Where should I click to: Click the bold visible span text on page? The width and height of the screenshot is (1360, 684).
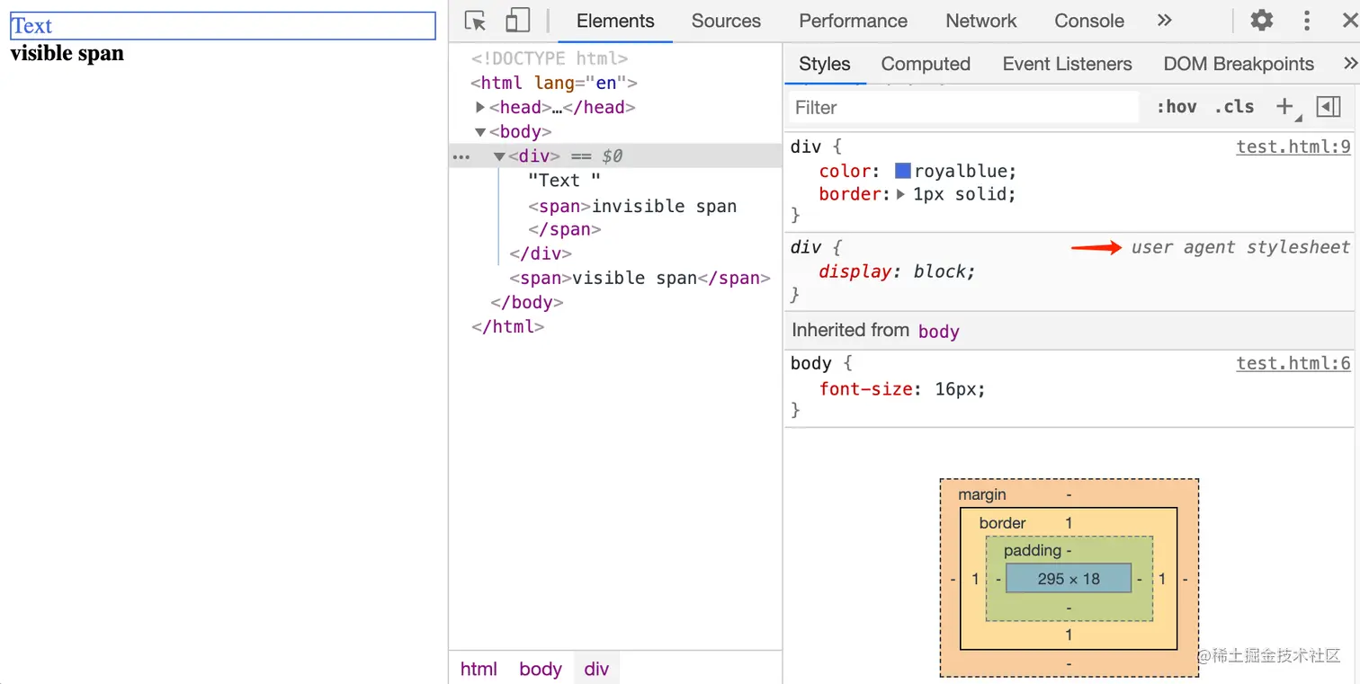tap(67, 53)
